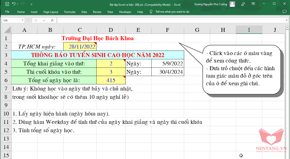Open the Undo history dropdown arrow

point(18,4)
